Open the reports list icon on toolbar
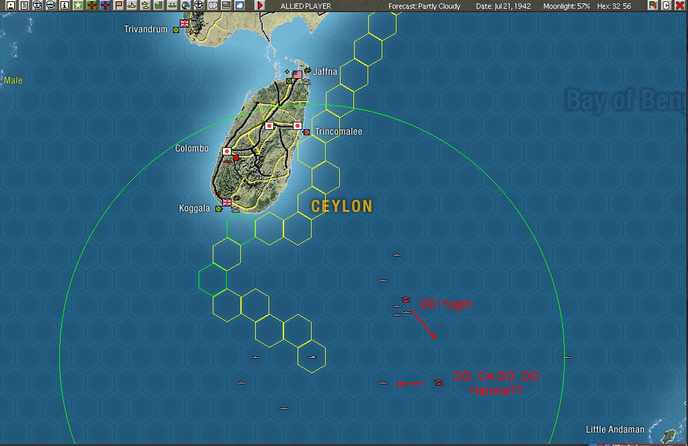The image size is (688, 446). pos(25,5)
